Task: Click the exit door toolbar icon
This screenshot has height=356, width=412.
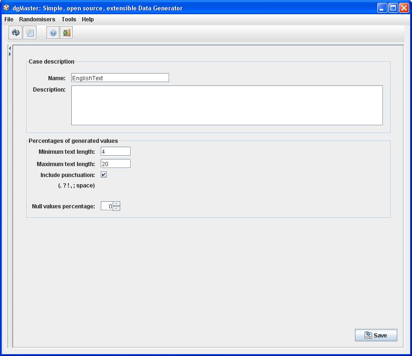Action: pyautogui.click(x=67, y=33)
